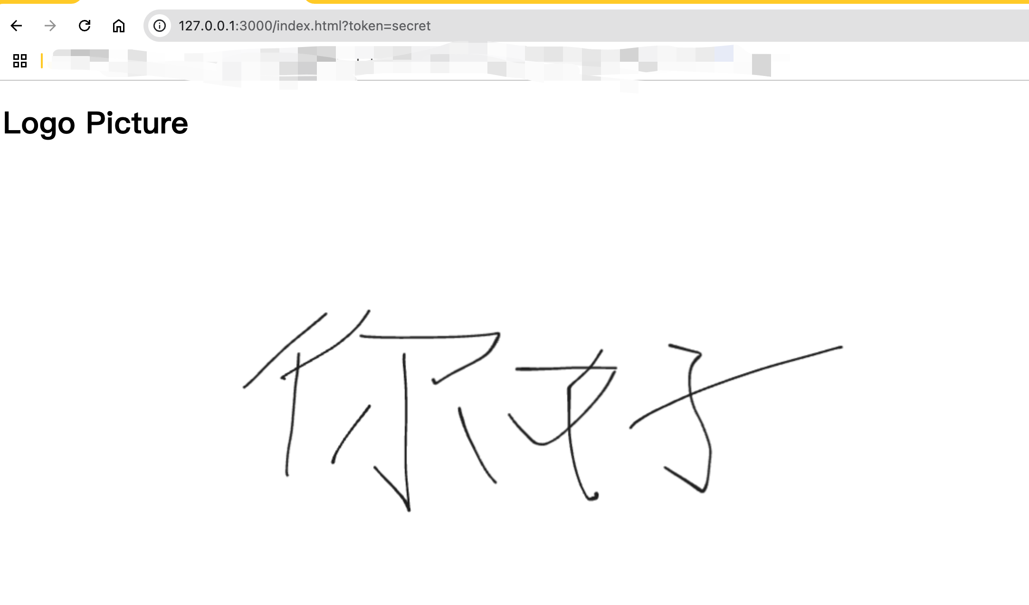This screenshot has height=605, width=1029.
Task: Open the home page via house icon
Action: 119,26
